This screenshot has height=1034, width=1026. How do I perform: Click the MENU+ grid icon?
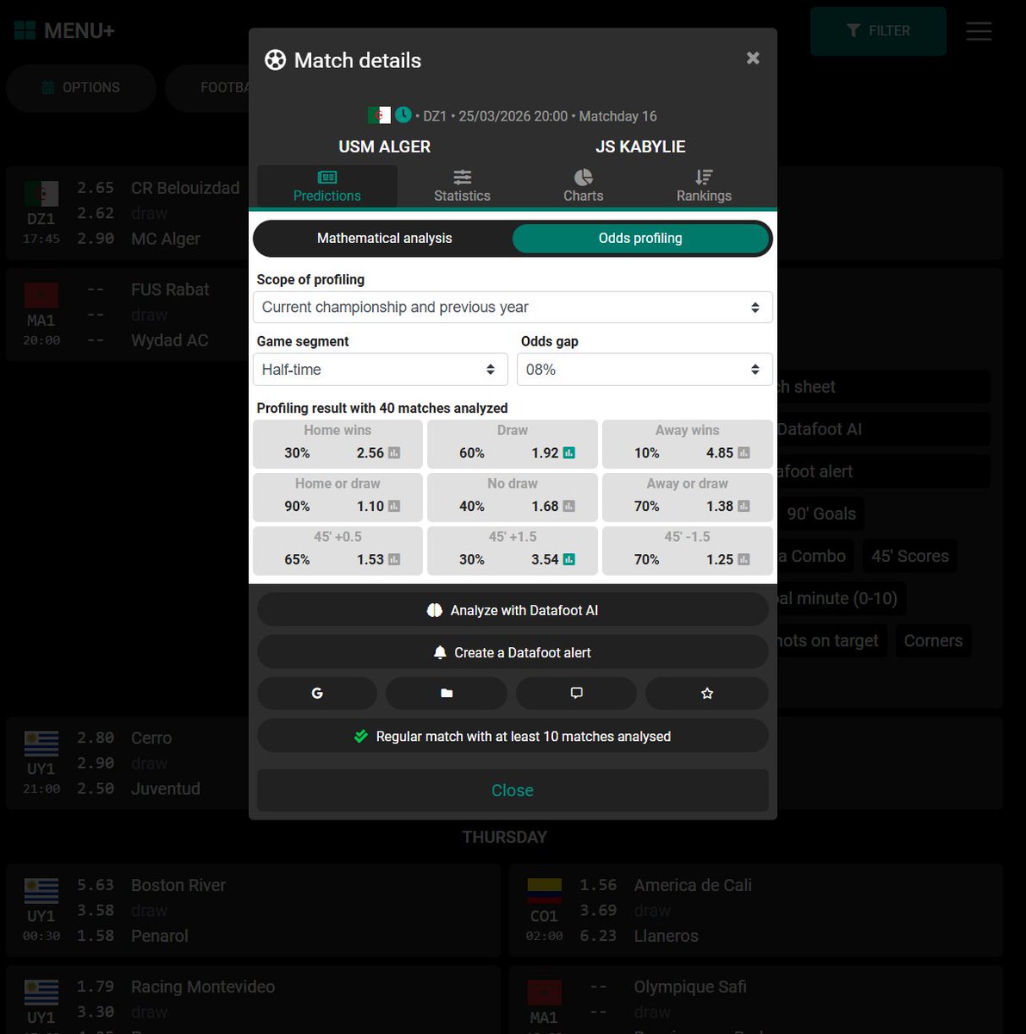pyautogui.click(x=25, y=30)
